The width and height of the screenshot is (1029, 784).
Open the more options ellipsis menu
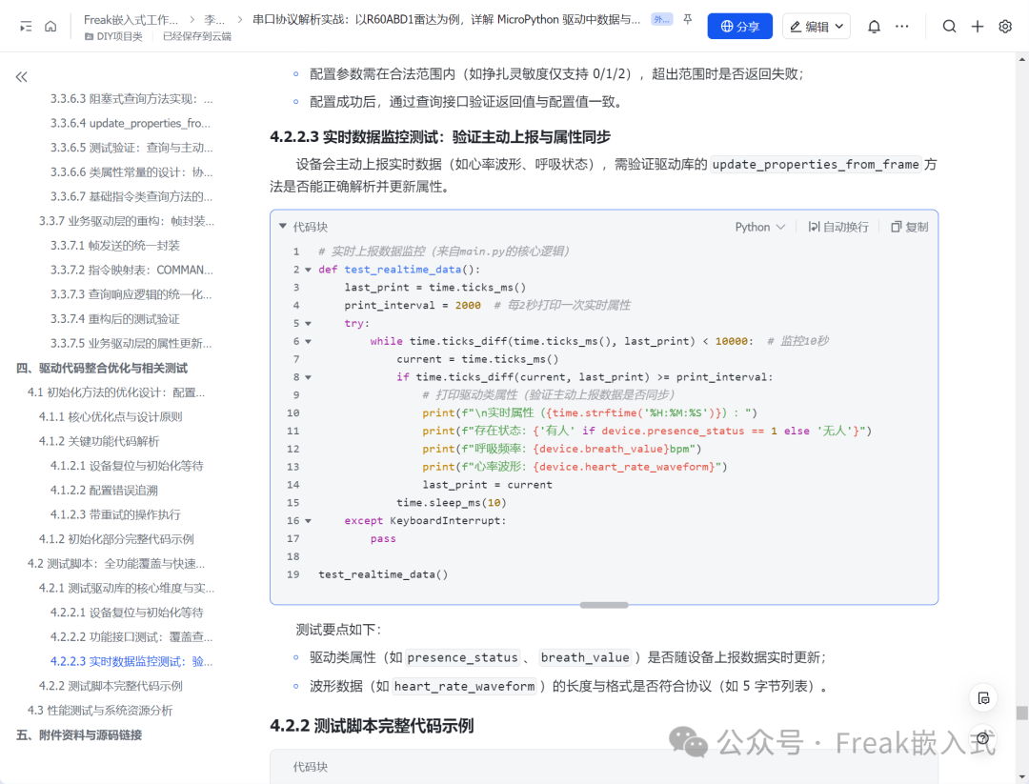pyautogui.click(x=902, y=27)
